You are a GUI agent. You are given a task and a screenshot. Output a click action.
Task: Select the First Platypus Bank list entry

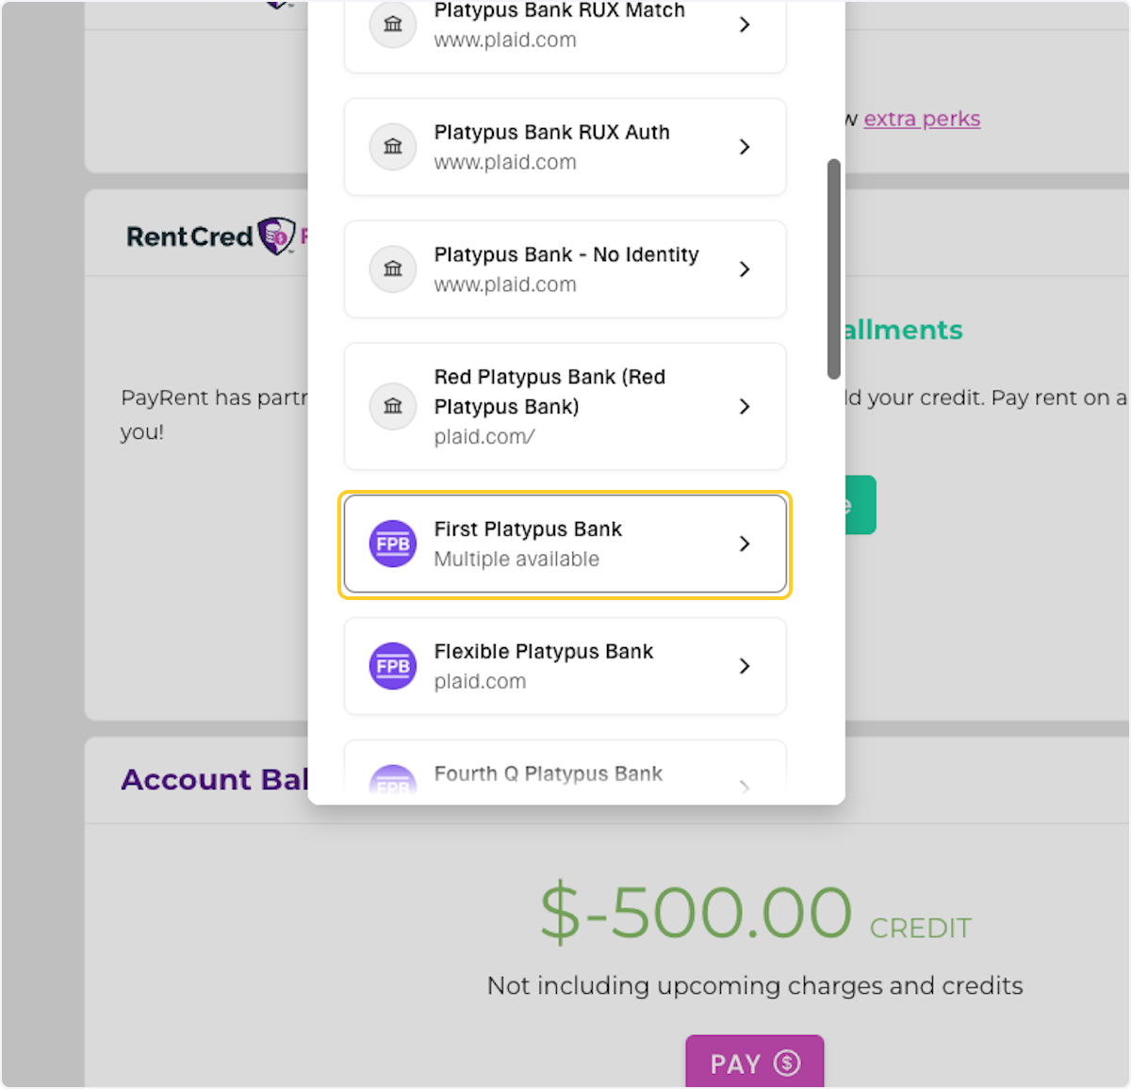[565, 544]
